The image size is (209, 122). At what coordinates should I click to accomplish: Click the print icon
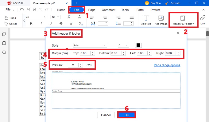[x=34, y=10]
